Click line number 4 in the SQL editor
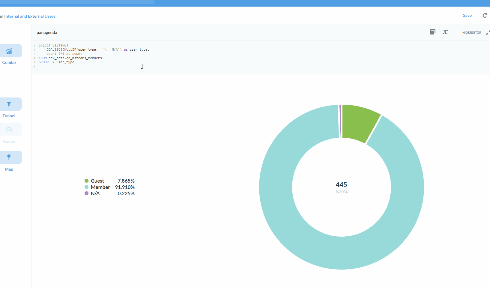 [34, 58]
